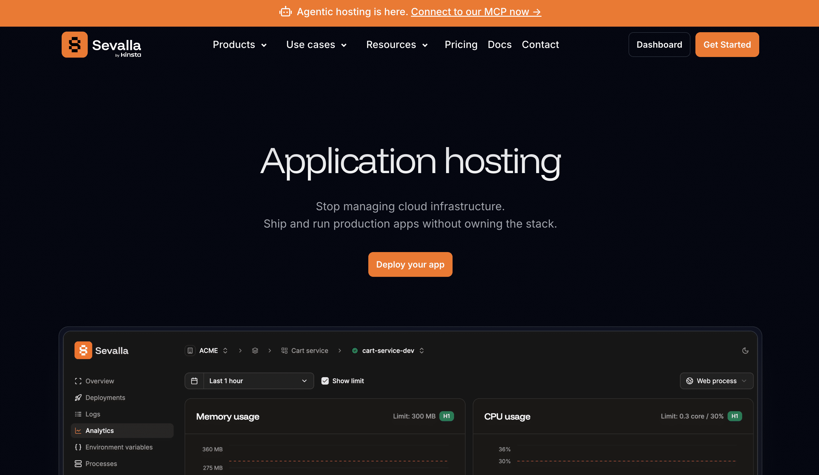Click the calendar icon beside Last 1 hour
This screenshot has width=819, height=475.
194,381
